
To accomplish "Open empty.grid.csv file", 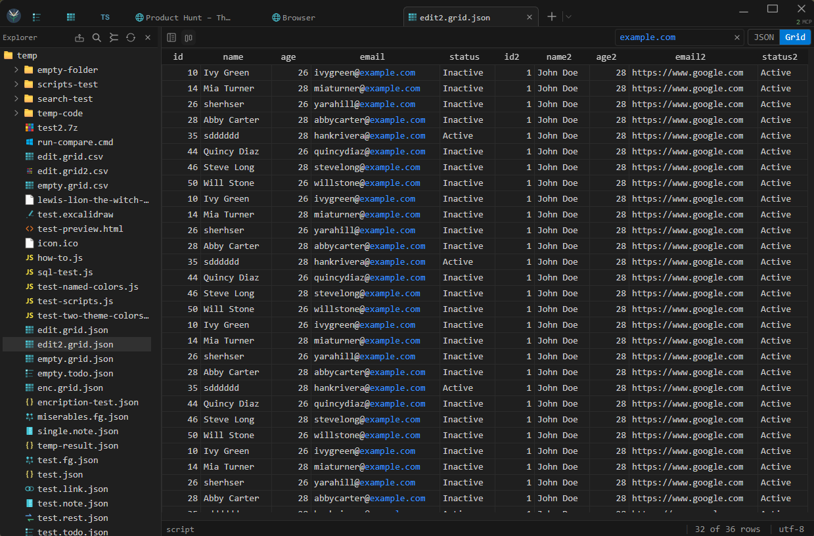I will (77, 185).
